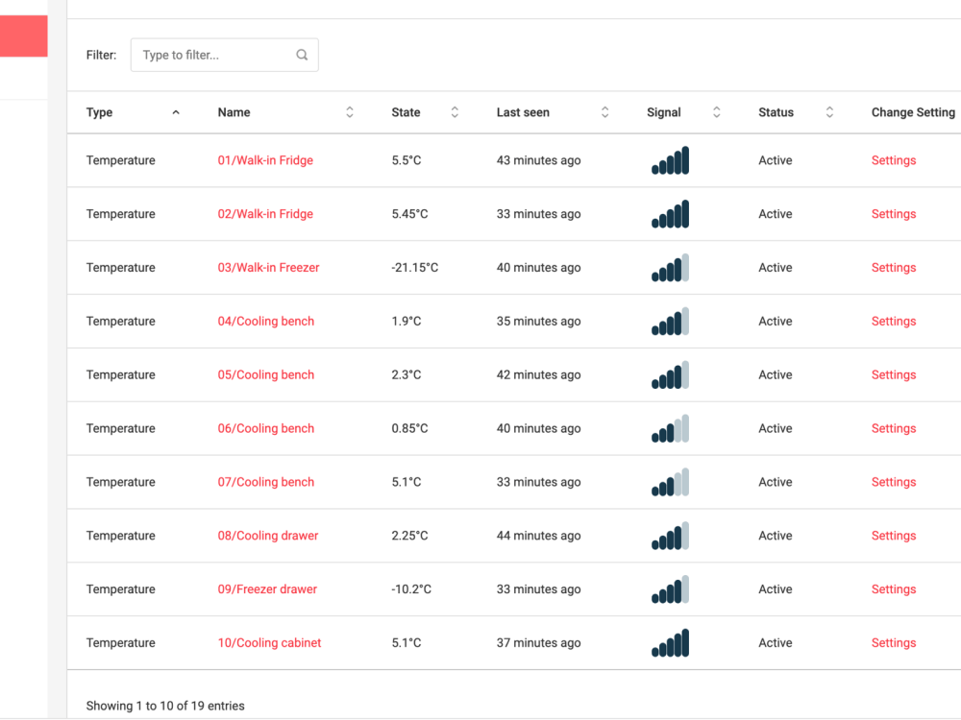Viewport: 961px width, 720px height.
Task: Toggle sort arrows on State column
Action: click(x=455, y=112)
